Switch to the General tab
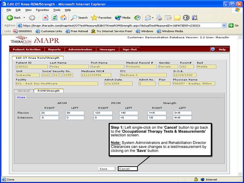The width and height of the screenshot is (244, 183). point(24,91)
